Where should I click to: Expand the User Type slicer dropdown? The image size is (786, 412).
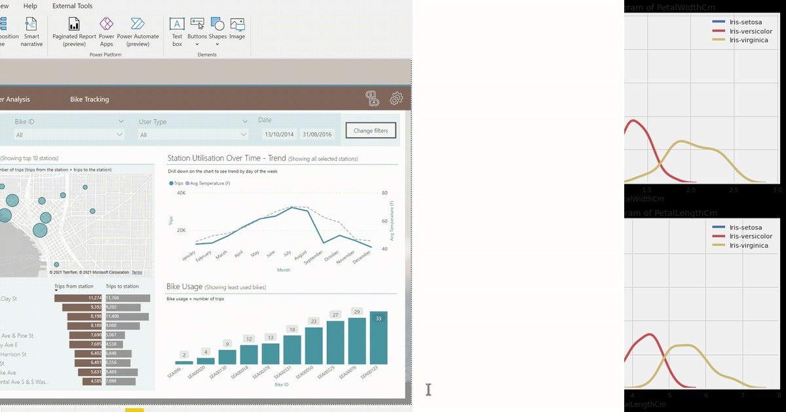(x=244, y=135)
